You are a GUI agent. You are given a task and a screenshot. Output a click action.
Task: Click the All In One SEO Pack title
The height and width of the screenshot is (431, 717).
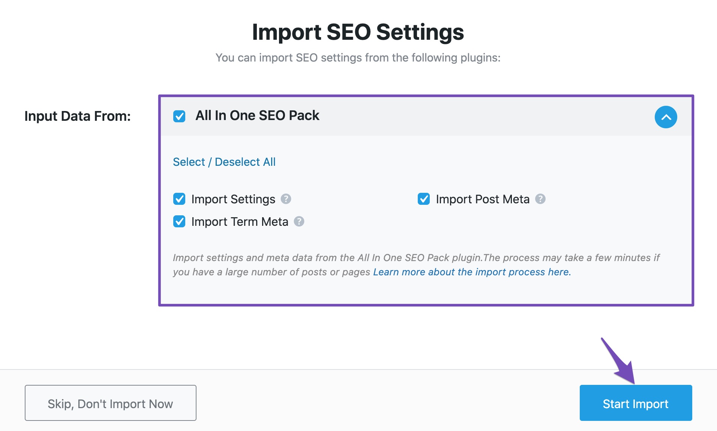pyautogui.click(x=257, y=116)
